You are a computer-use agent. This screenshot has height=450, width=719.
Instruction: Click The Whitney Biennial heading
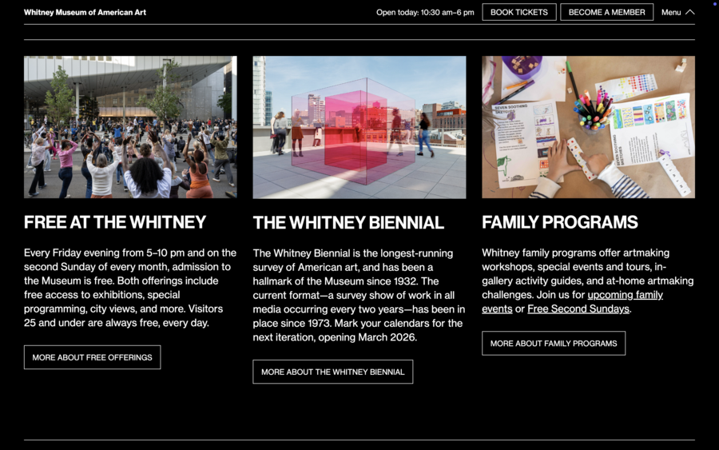coord(348,223)
